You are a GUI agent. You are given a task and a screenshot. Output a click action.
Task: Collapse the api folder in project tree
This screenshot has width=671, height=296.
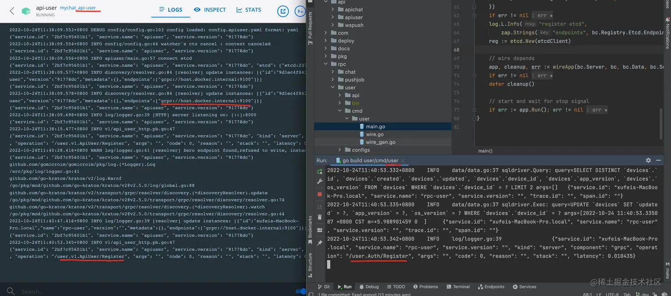(x=326, y=2)
